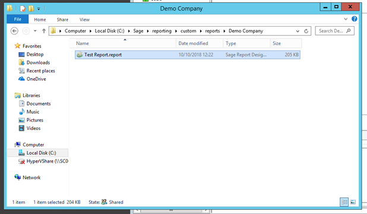367x214 pixels.
Task: Go up one folder level arrow
Action: 44,31
